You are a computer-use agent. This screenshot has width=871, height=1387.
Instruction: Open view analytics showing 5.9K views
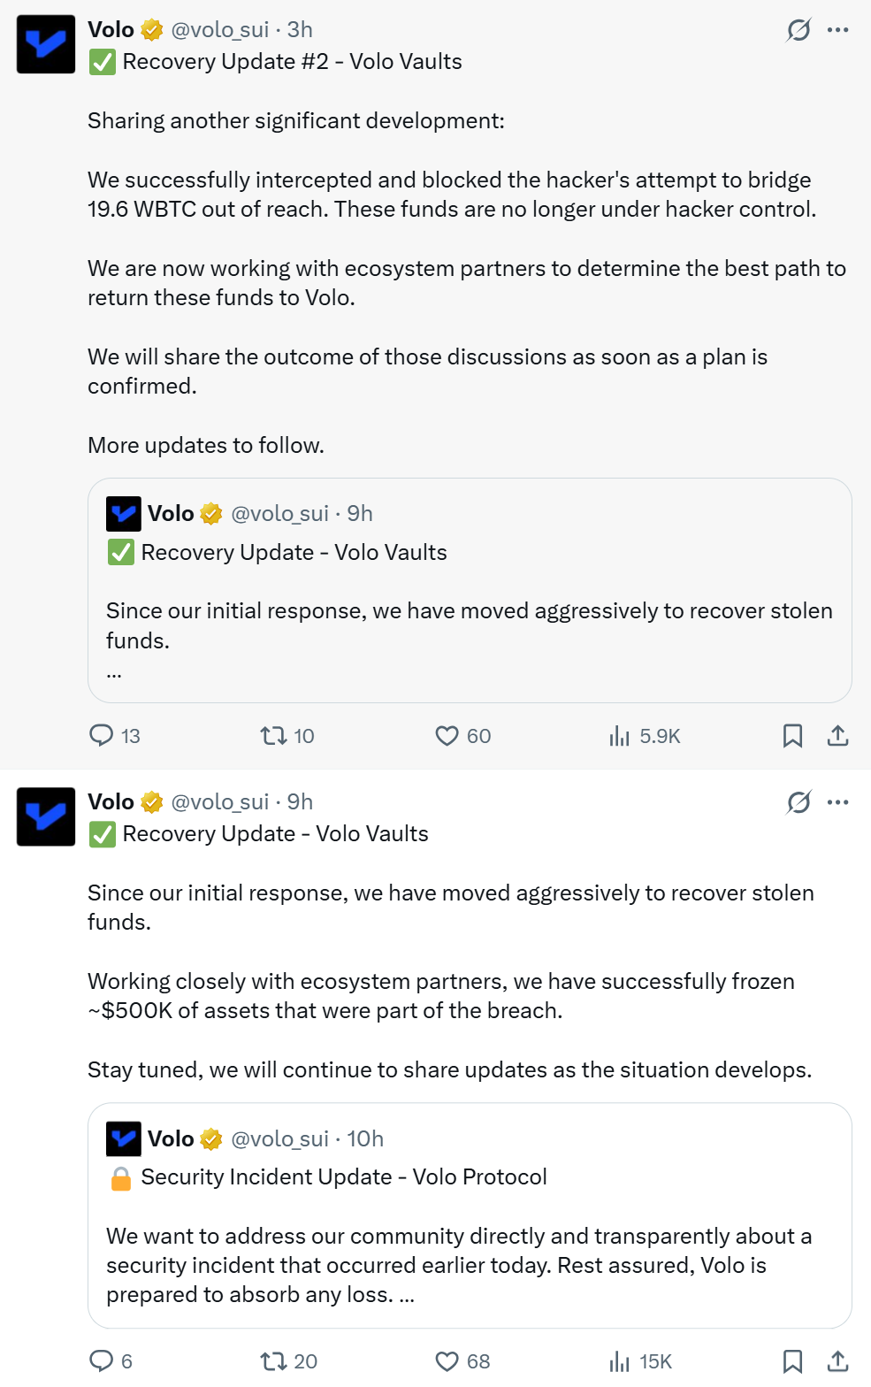coord(619,735)
